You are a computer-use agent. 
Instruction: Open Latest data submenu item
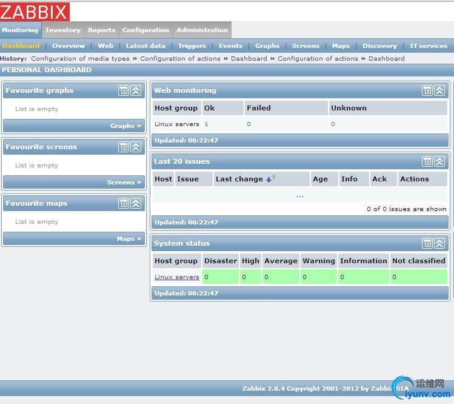click(x=145, y=45)
